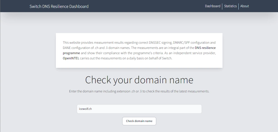Click the 'Enter the domain name' instruction text
278x132 pixels.
139,91
